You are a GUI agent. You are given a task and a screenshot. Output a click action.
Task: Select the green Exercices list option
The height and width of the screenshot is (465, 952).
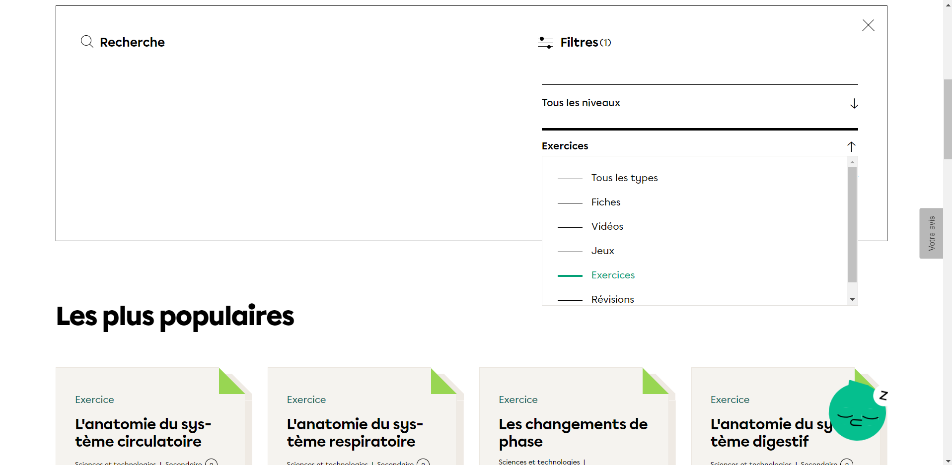[x=613, y=275]
